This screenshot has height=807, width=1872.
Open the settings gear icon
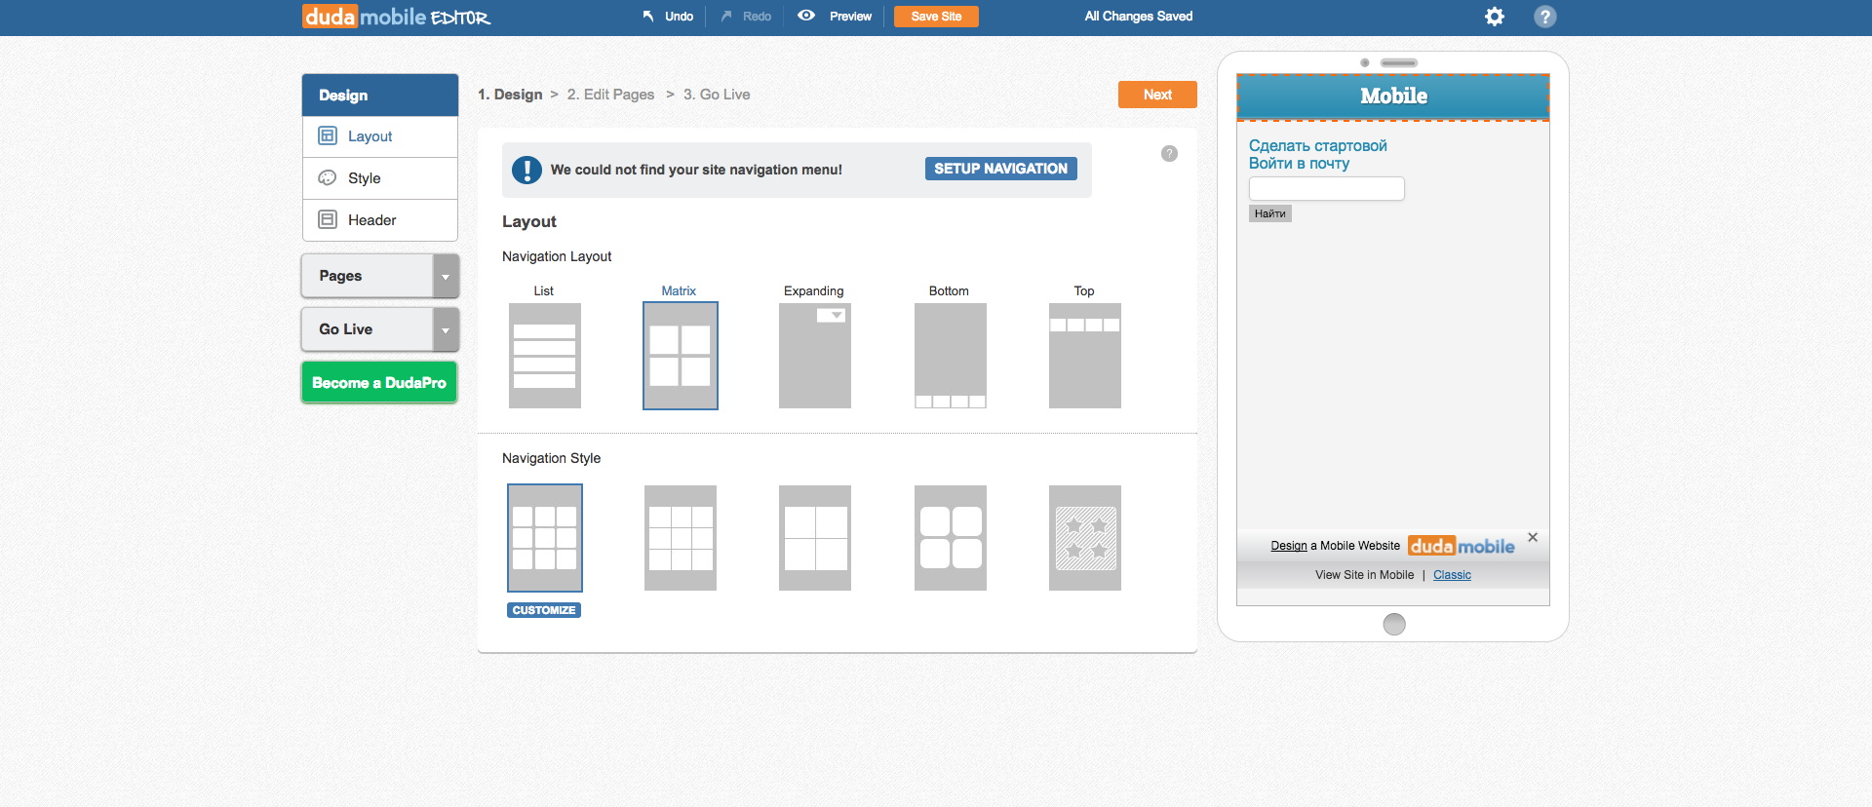[x=1494, y=17]
